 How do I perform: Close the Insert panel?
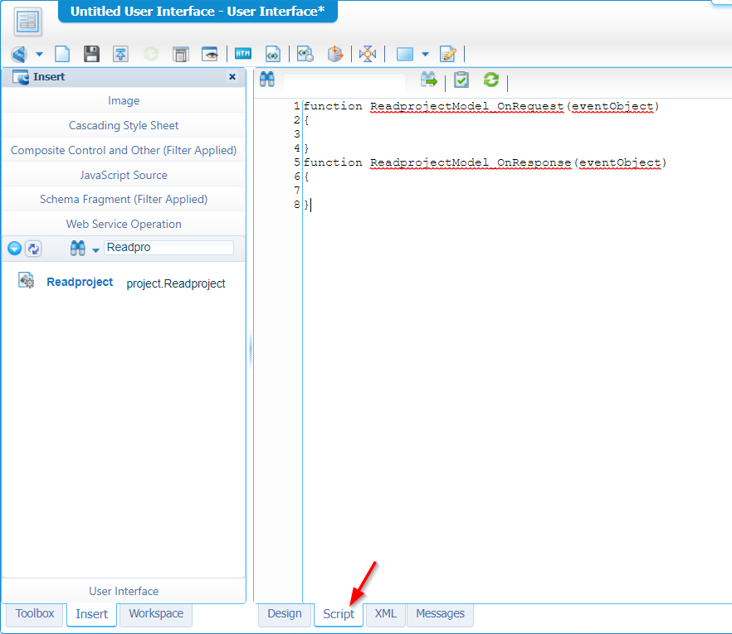point(232,77)
